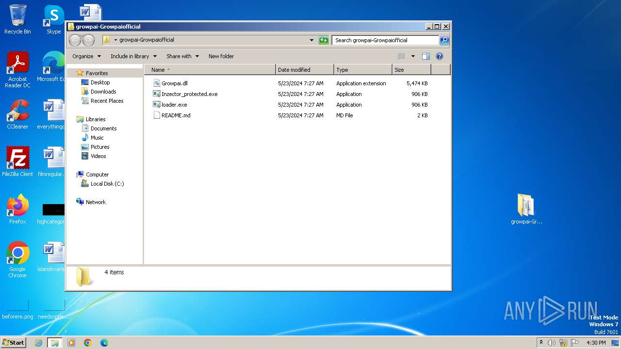Click the 5,474 KB size cell

[417, 83]
